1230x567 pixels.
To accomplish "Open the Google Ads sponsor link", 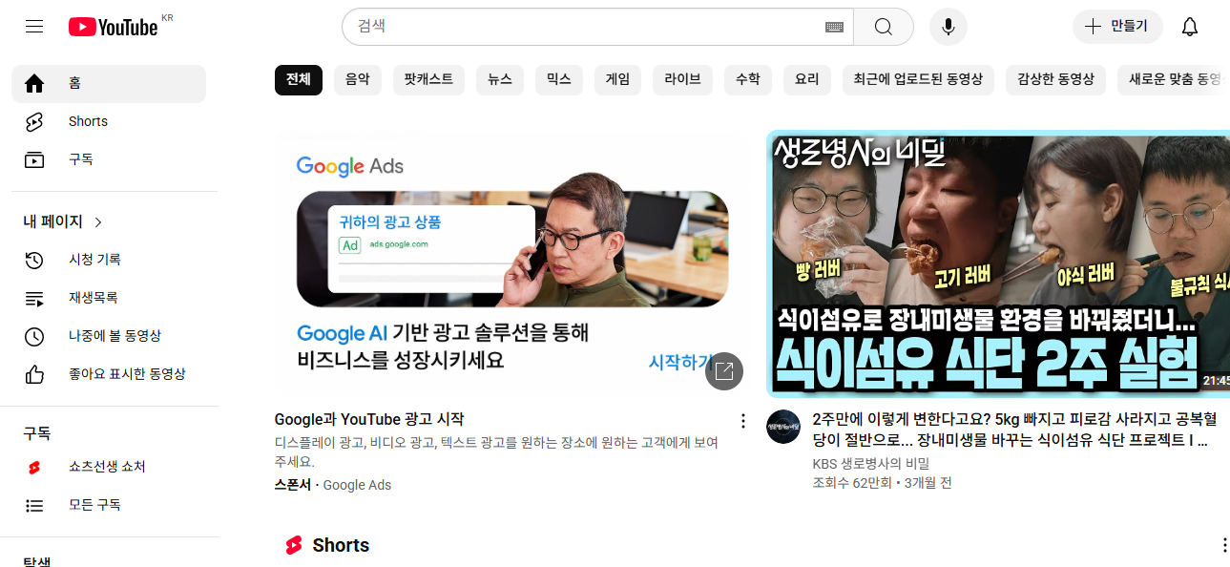I will (x=357, y=485).
